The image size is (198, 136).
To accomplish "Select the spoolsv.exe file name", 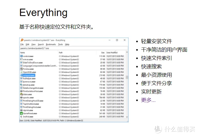I will tap(28, 98).
